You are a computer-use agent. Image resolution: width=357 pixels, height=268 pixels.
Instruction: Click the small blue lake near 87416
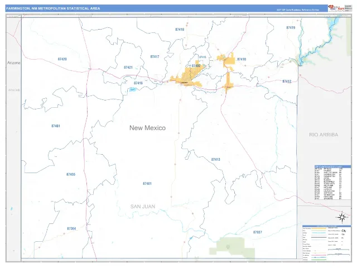(x=133, y=90)
